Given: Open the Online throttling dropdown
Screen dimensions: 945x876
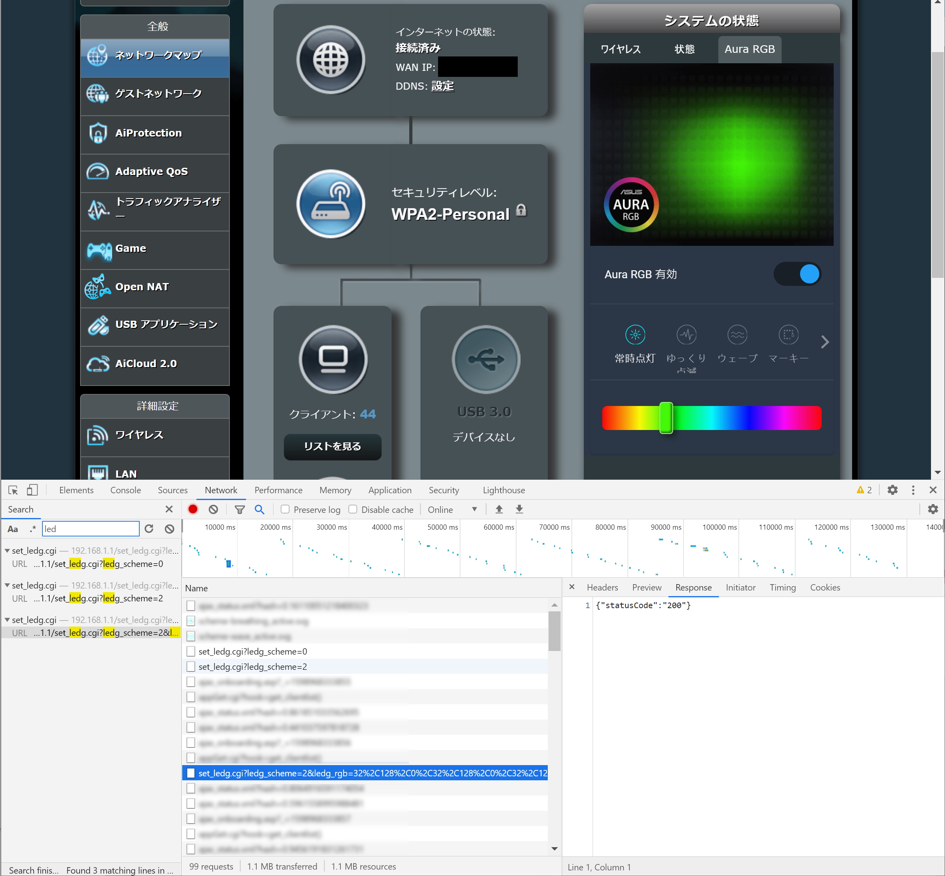Looking at the screenshot, I should tap(452, 510).
